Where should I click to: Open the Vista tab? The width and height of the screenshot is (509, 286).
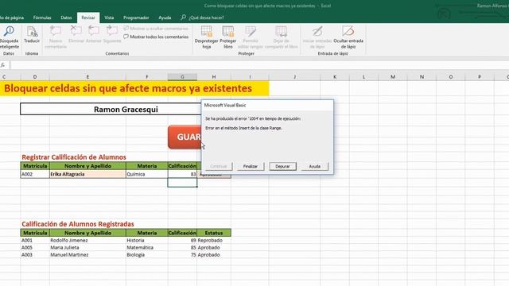pyautogui.click(x=109, y=17)
